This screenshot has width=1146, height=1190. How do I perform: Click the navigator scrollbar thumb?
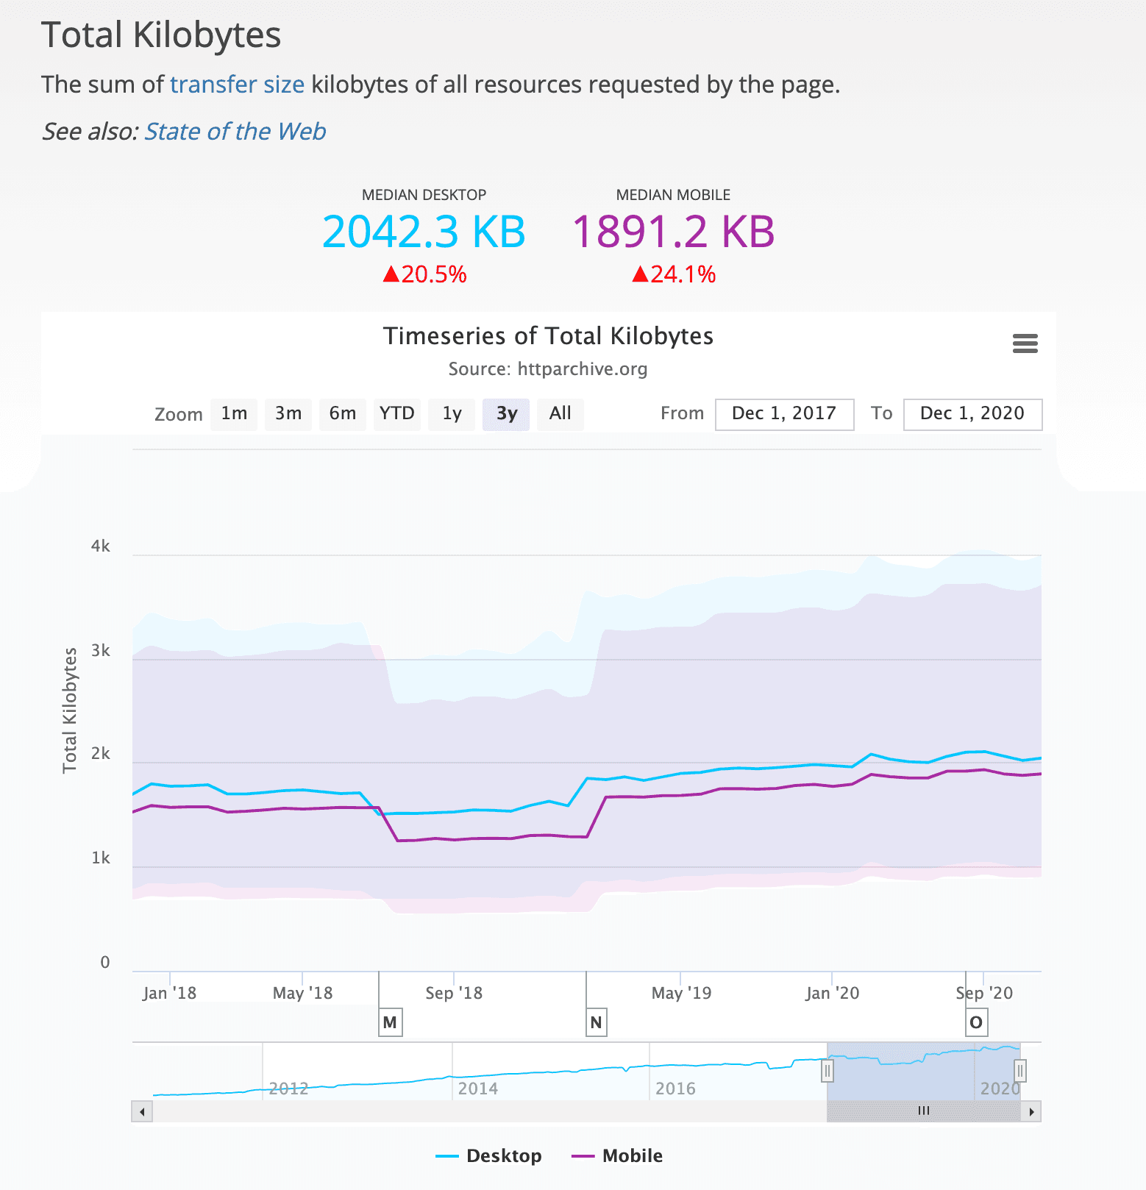tap(924, 1111)
